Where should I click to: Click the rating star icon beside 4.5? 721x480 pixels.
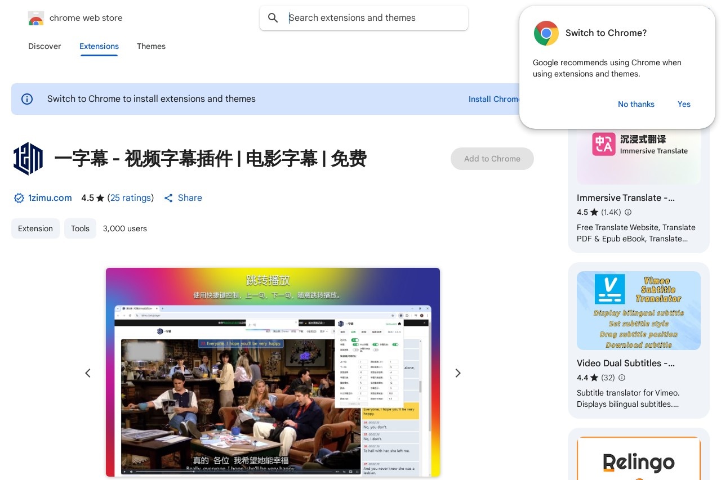pyautogui.click(x=100, y=198)
